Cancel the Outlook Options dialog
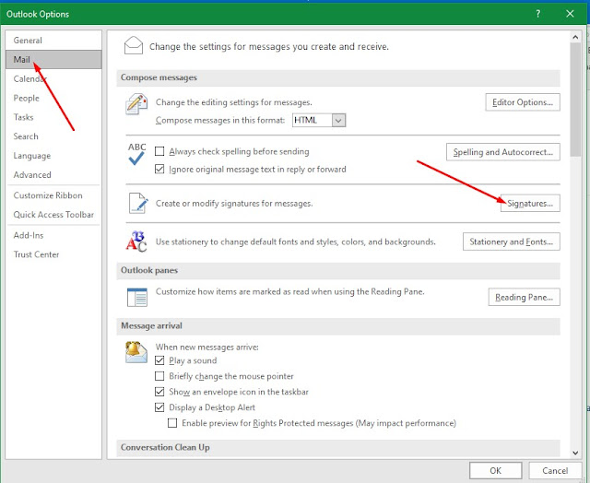The width and height of the screenshot is (590, 483). tap(555, 471)
